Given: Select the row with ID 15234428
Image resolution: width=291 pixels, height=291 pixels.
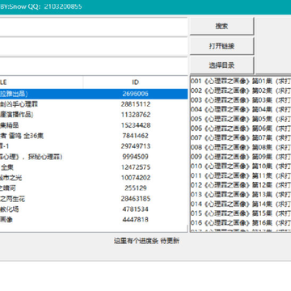Looking at the screenshot, I should [x=94, y=125].
